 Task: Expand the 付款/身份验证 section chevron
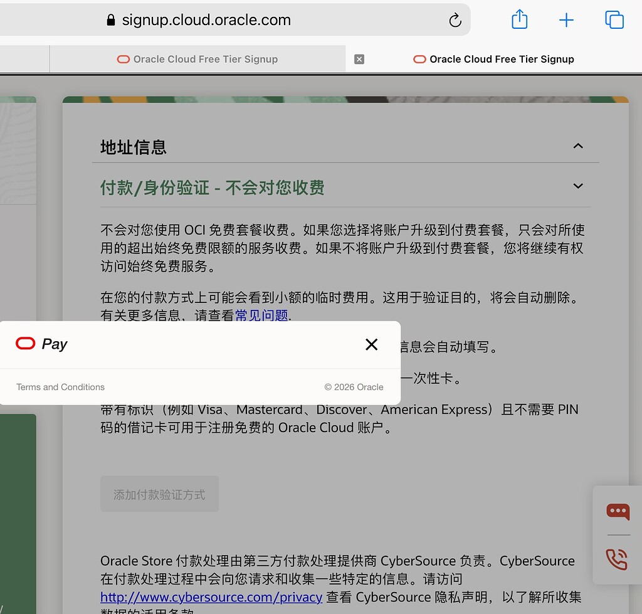(577, 186)
